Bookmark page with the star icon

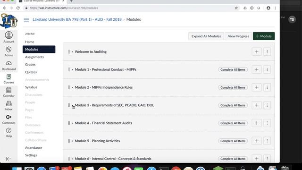[x=236, y=8]
